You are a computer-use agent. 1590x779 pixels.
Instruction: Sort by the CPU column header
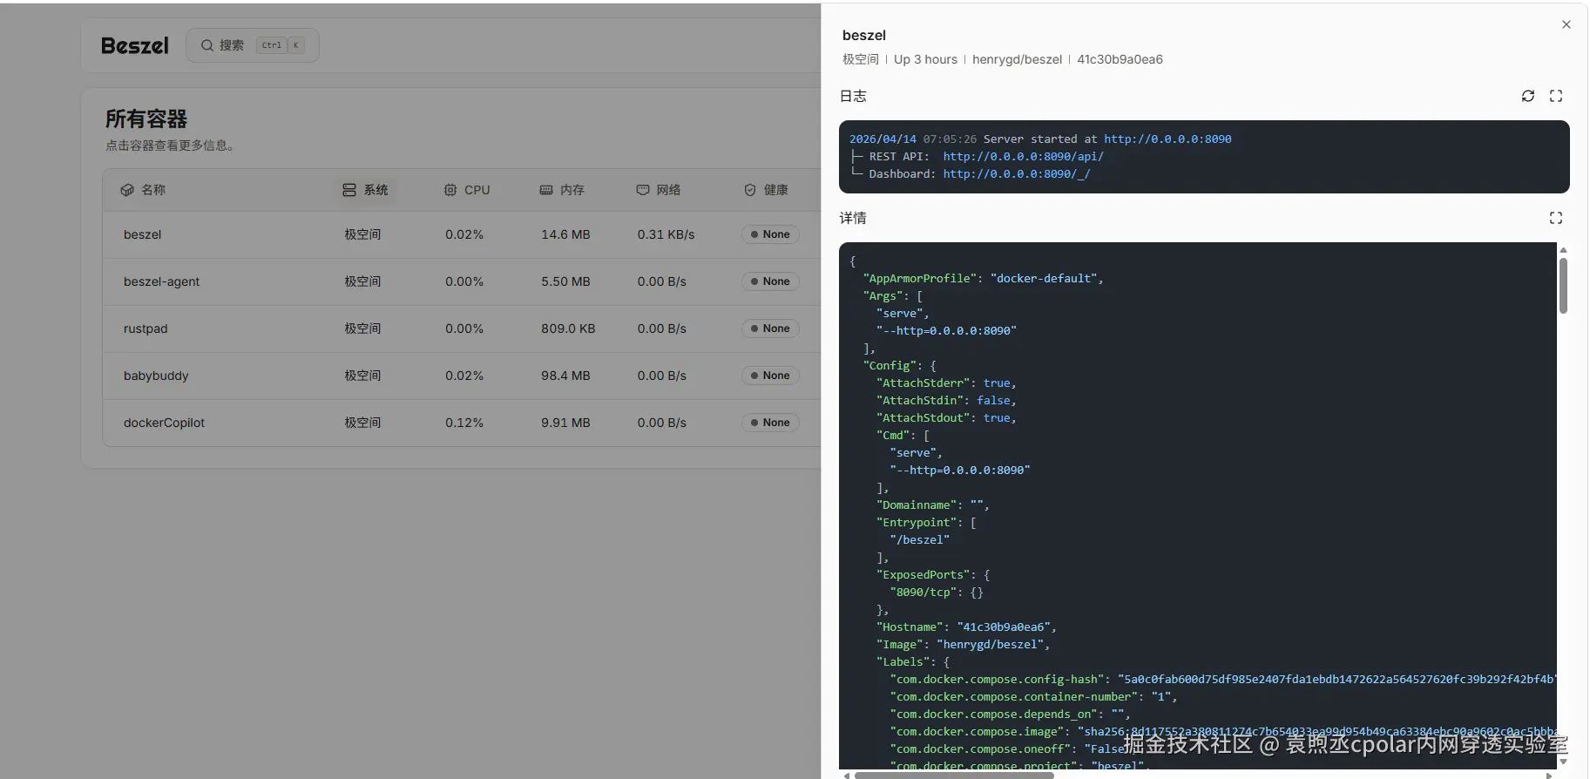click(x=467, y=190)
